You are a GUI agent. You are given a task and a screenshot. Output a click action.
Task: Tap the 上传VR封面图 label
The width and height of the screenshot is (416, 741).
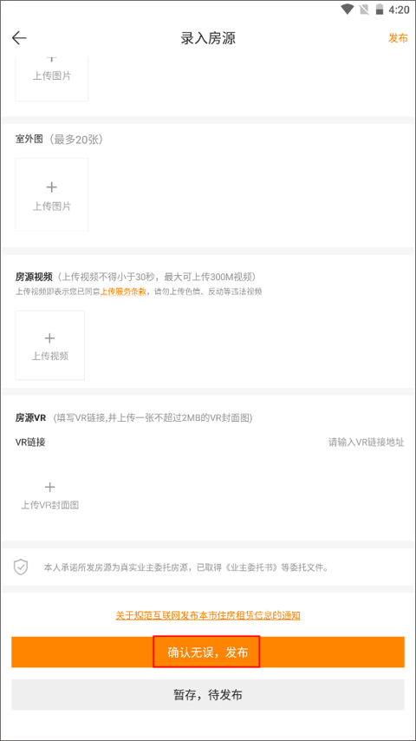(49, 505)
